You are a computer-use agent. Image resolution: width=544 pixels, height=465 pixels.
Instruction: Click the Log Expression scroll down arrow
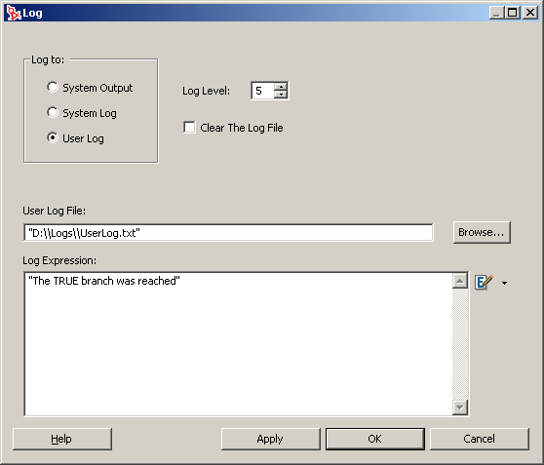coord(460,407)
